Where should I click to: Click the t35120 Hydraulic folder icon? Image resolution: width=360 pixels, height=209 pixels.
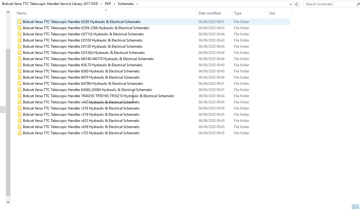pyautogui.click(x=19, y=47)
